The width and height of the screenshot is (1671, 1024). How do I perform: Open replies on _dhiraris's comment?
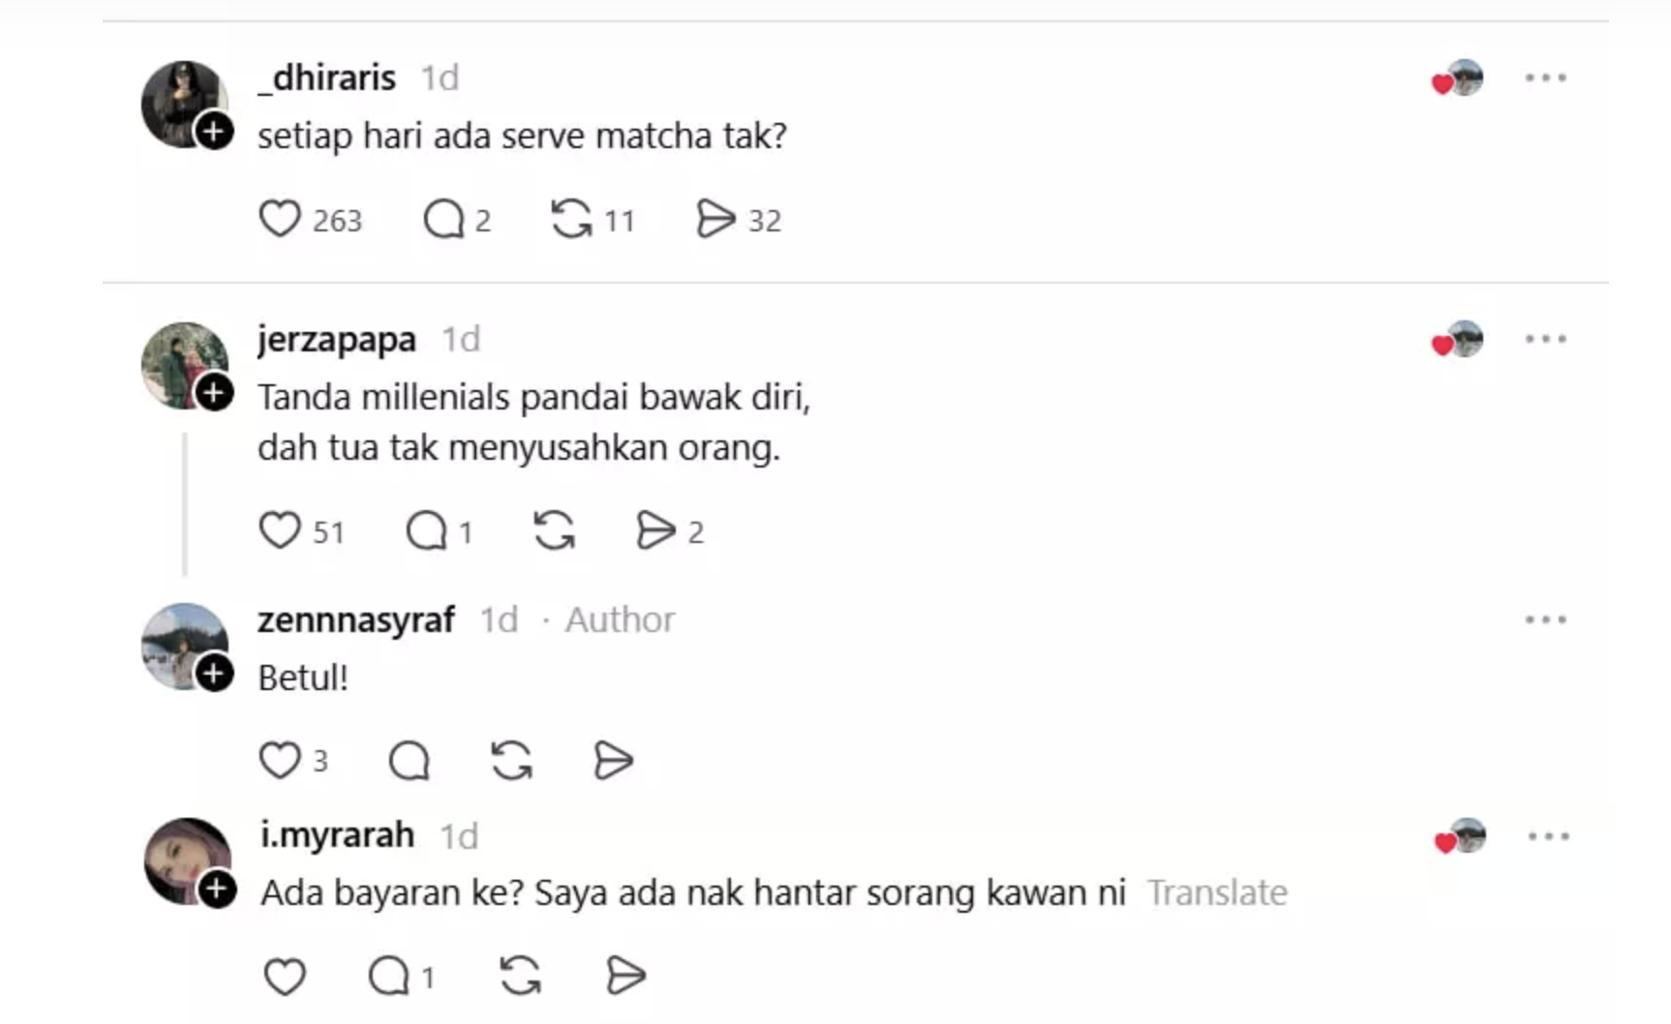(444, 219)
